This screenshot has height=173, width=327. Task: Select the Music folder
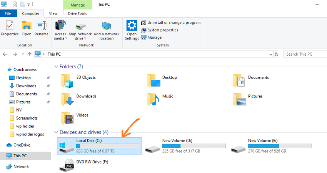[x=160, y=100]
